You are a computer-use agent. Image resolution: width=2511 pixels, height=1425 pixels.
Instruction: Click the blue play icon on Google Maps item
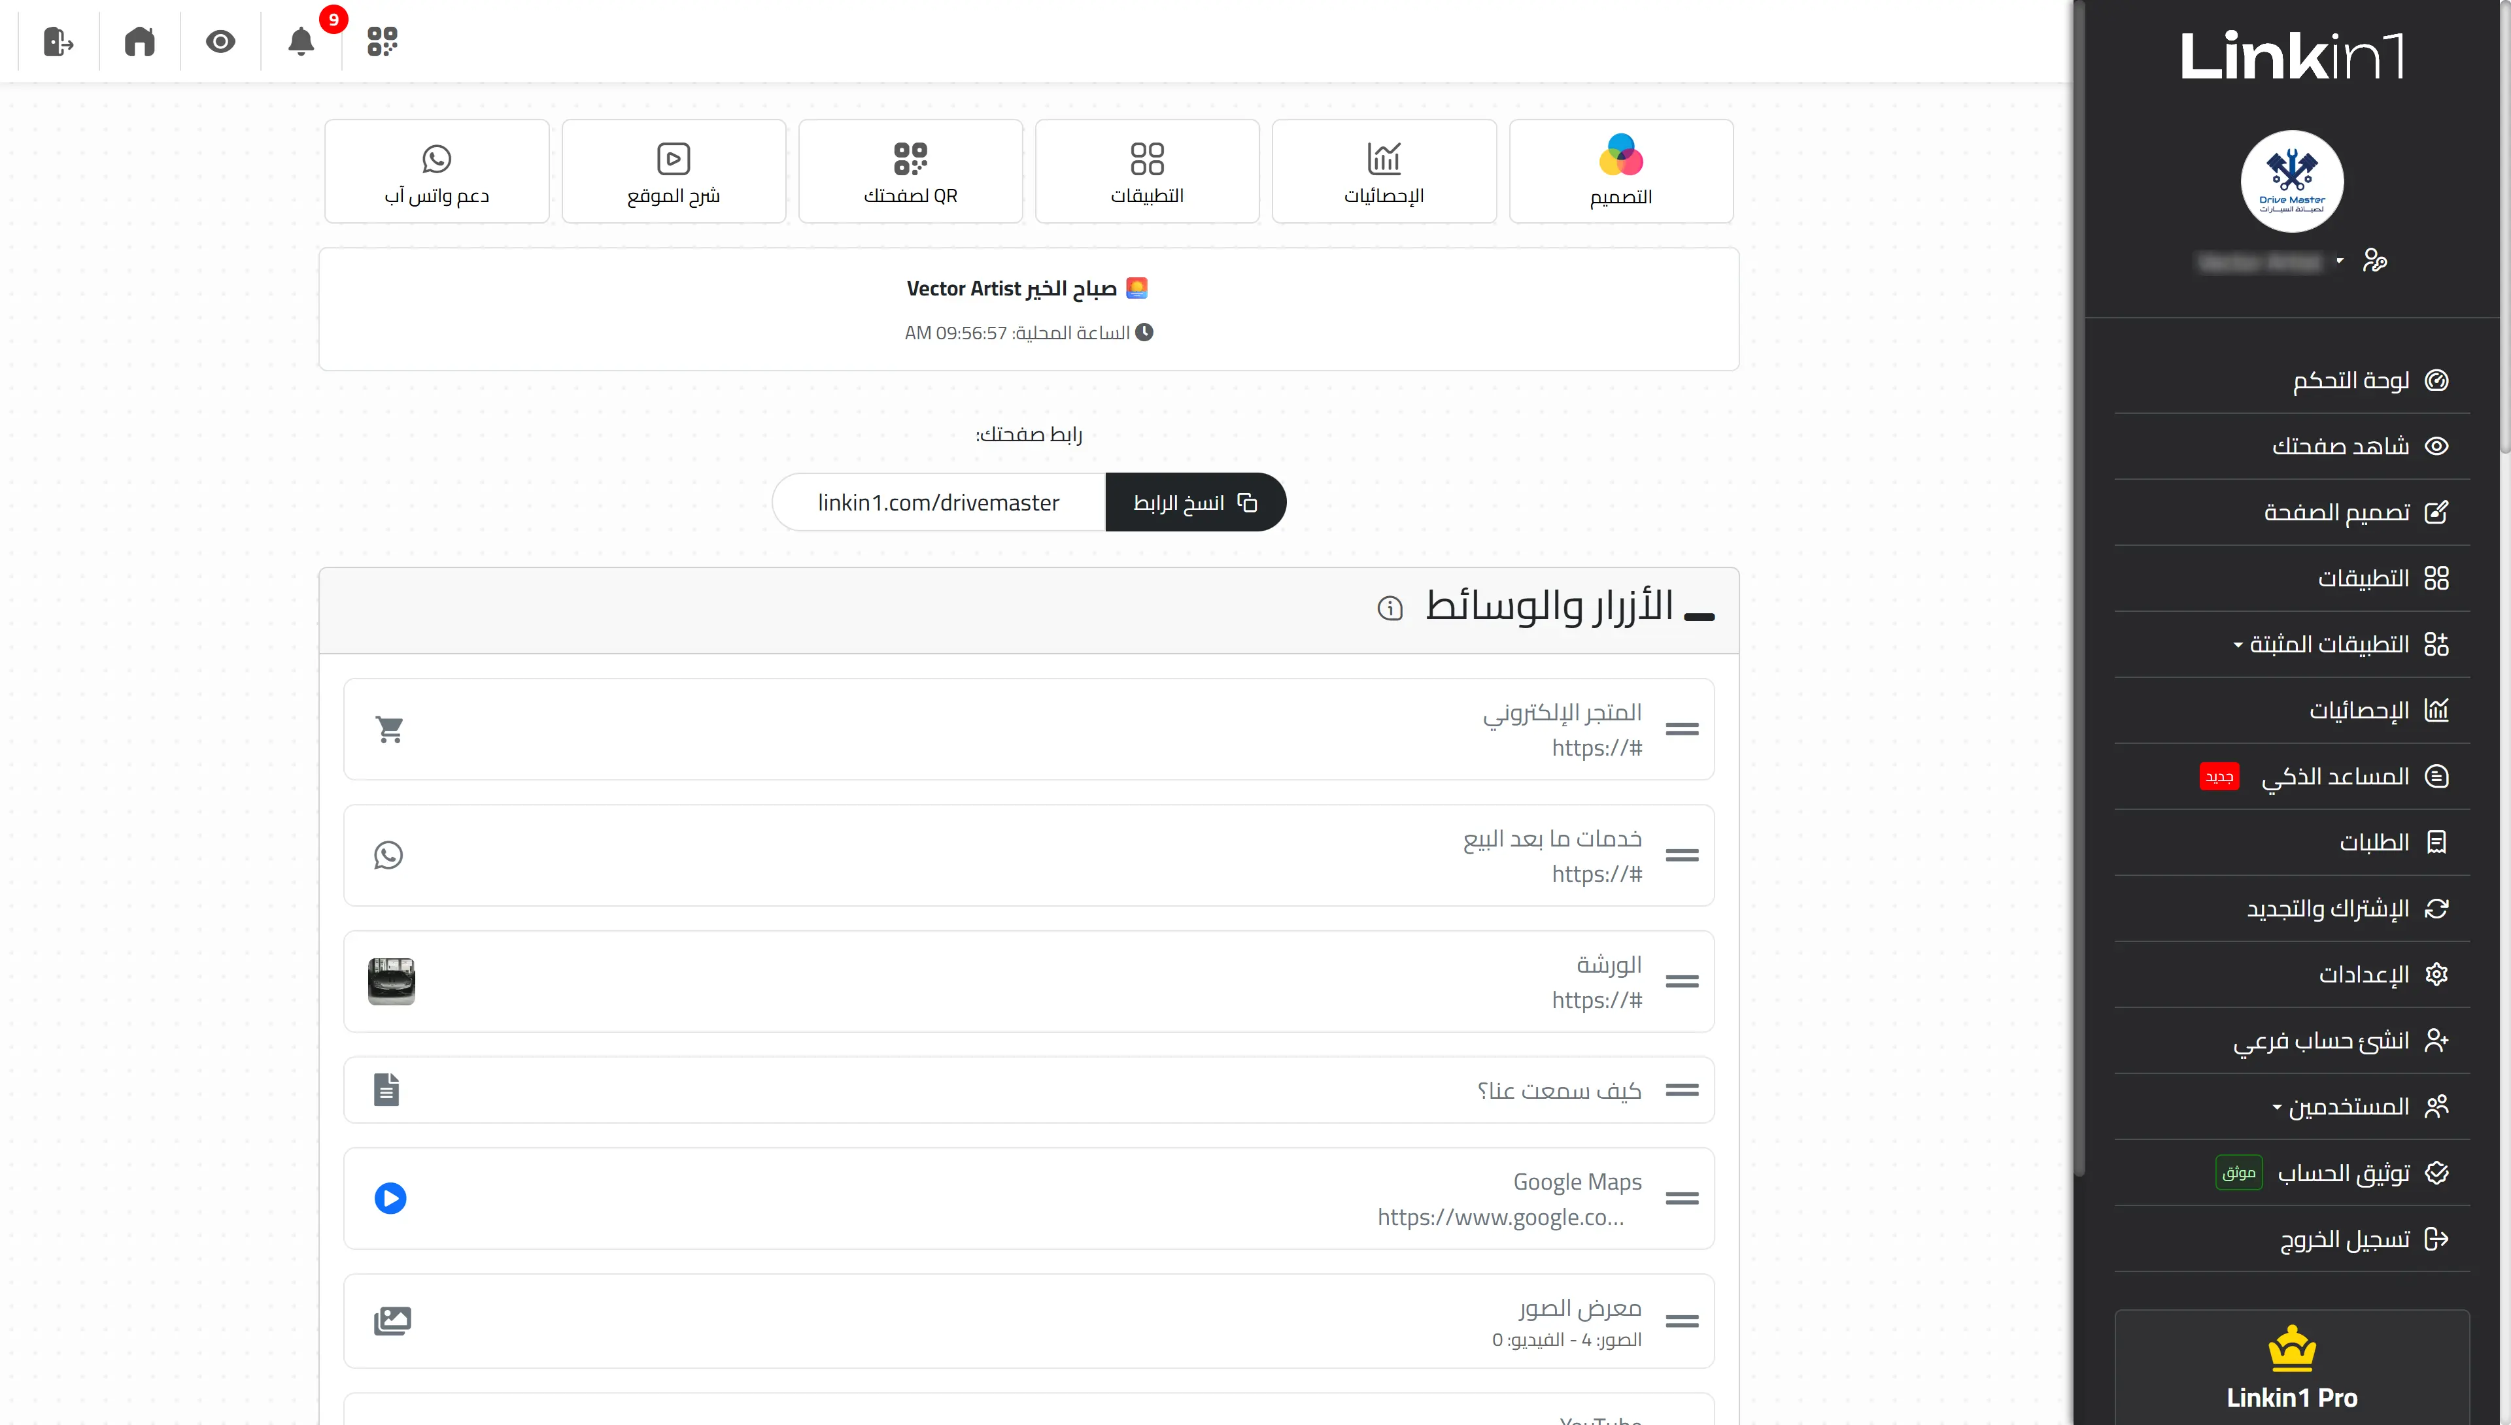(390, 1198)
